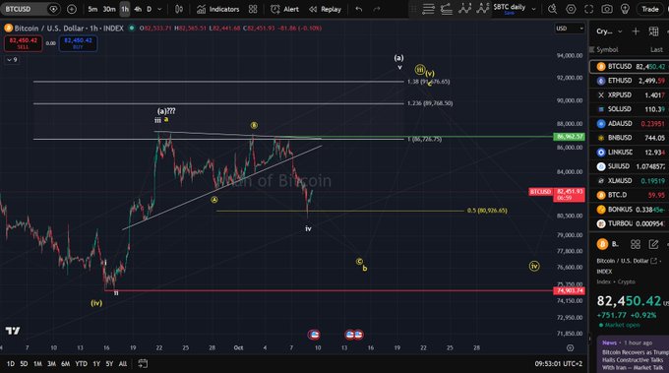This screenshot has width=669, height=373.
Task: Select the horizontal lines drawing tool shortcut
Action: [428, 9]
